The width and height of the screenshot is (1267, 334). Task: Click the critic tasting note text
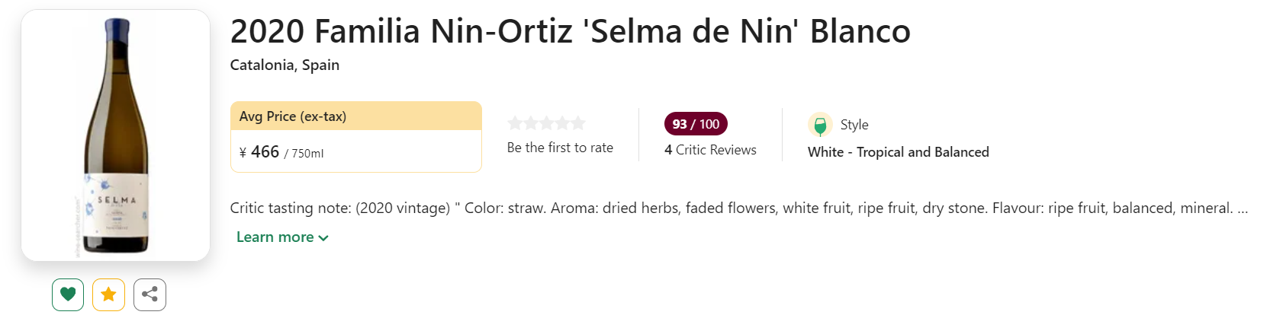click(x=738, y=208)
